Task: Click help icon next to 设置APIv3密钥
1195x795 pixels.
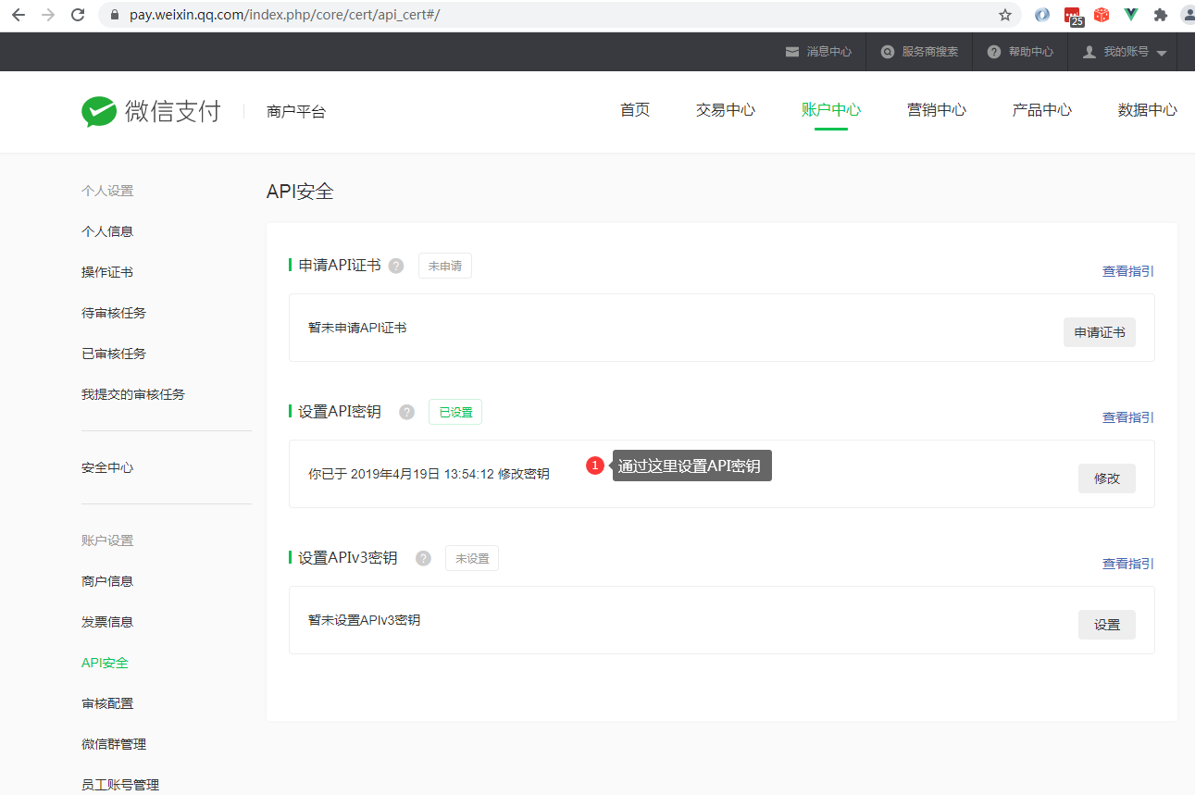Action: (x=423, y=558)
